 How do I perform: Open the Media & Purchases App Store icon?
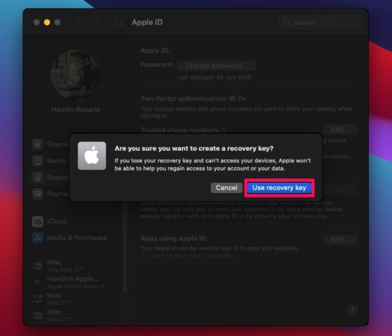tap(38, 238)
